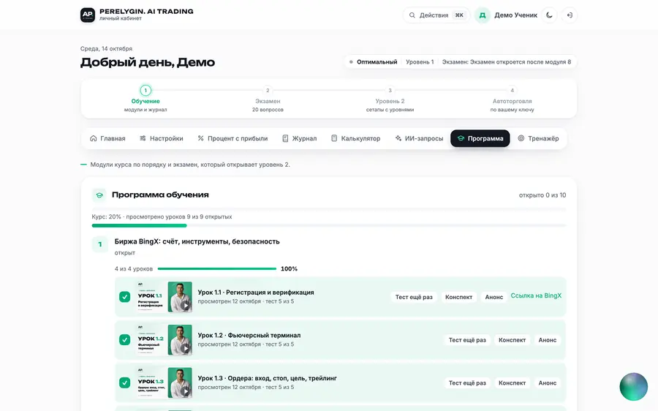This screenshot has height=411, width=658.
Task: Select the Программа tab
Action: (x=480, y=138)
